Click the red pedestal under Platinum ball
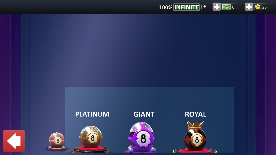The height and width of the screenshot is (155, 276). [x=91, y=148]
